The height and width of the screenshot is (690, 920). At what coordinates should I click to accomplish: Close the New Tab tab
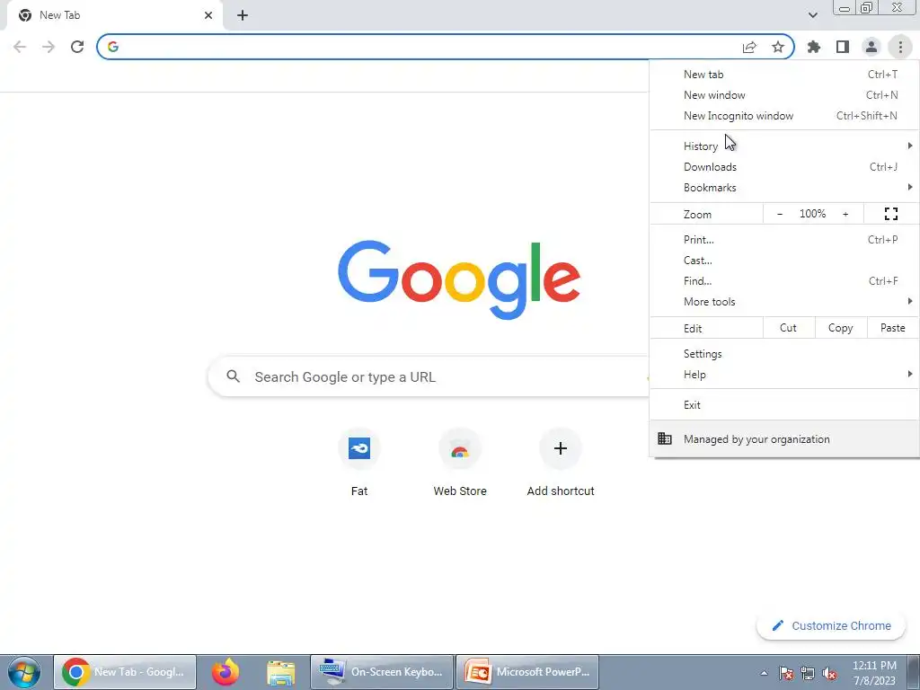coord(208,15)
